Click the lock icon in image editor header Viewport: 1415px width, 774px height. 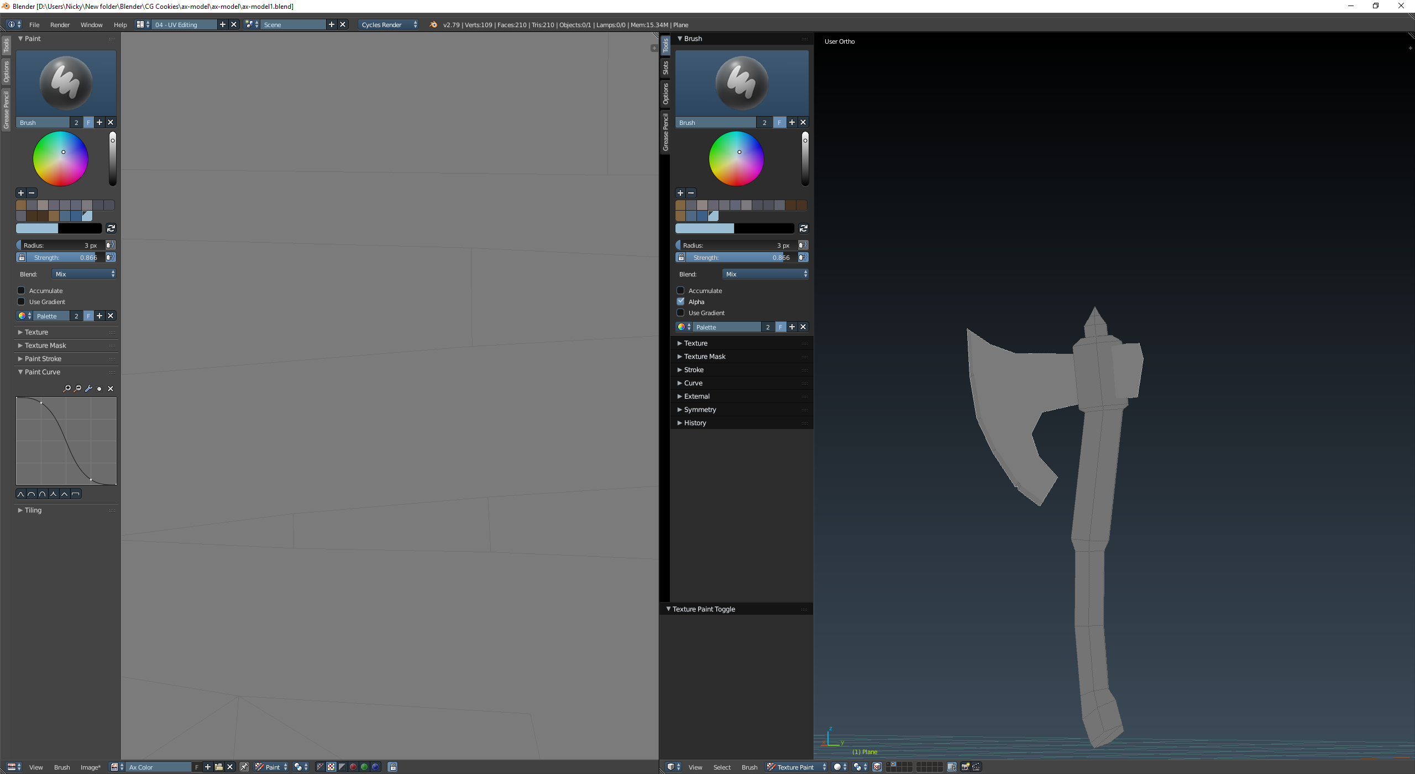392,767
